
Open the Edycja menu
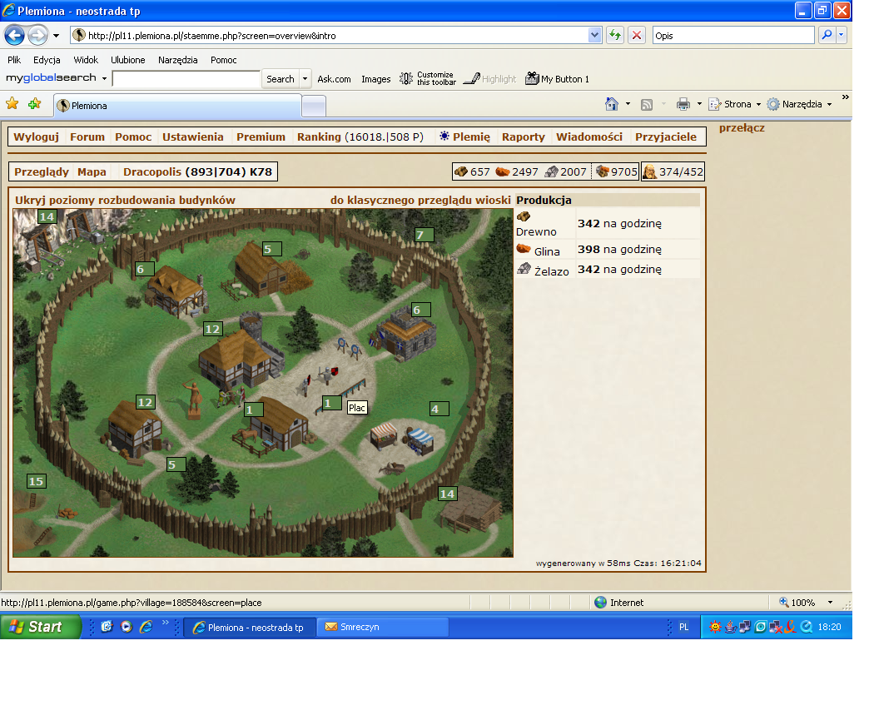[47, 60]
